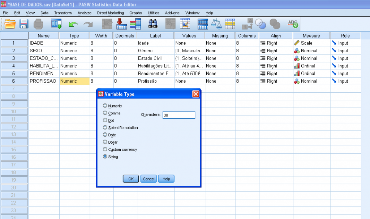The height and width of the screenshot is (219, 370).
Task: Confirm variable type by clicking OK
Action: [x=130, y=179]
